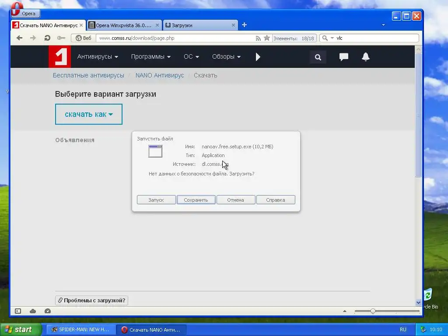Click the Отмена button in dialog

[236, 199]
